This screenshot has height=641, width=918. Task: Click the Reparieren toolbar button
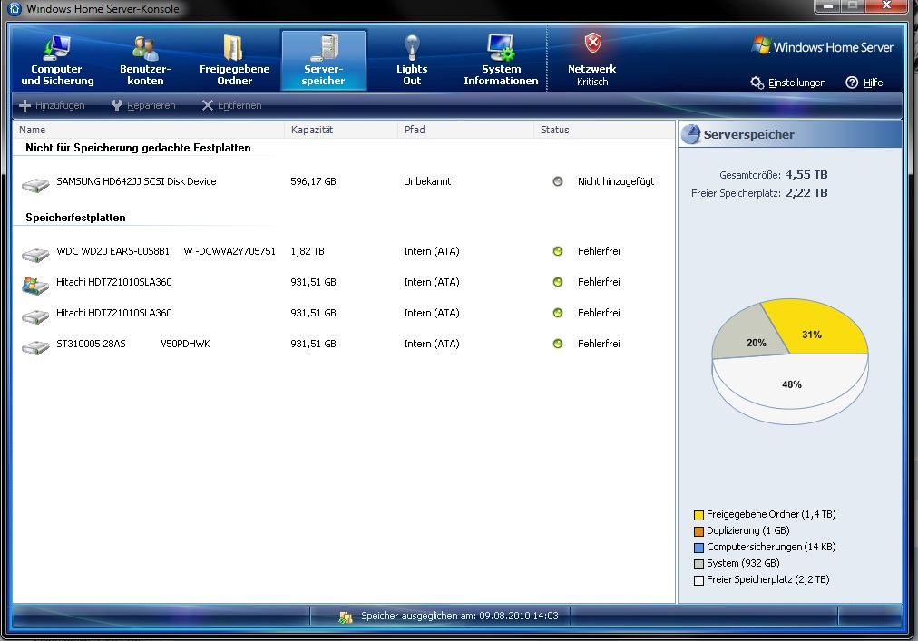[x=143, y=105]
